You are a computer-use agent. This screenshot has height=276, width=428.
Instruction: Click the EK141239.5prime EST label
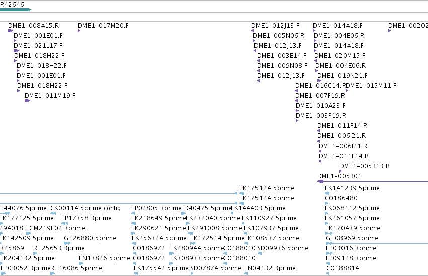(x=353, y=188)
